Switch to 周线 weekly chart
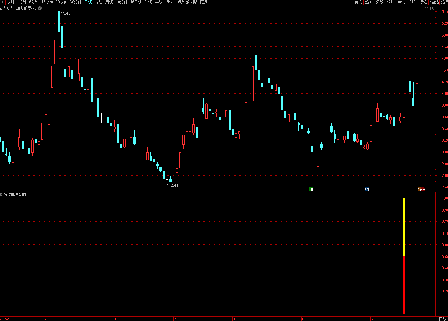Screen dimensions: 448x321 tap(99, 2)
